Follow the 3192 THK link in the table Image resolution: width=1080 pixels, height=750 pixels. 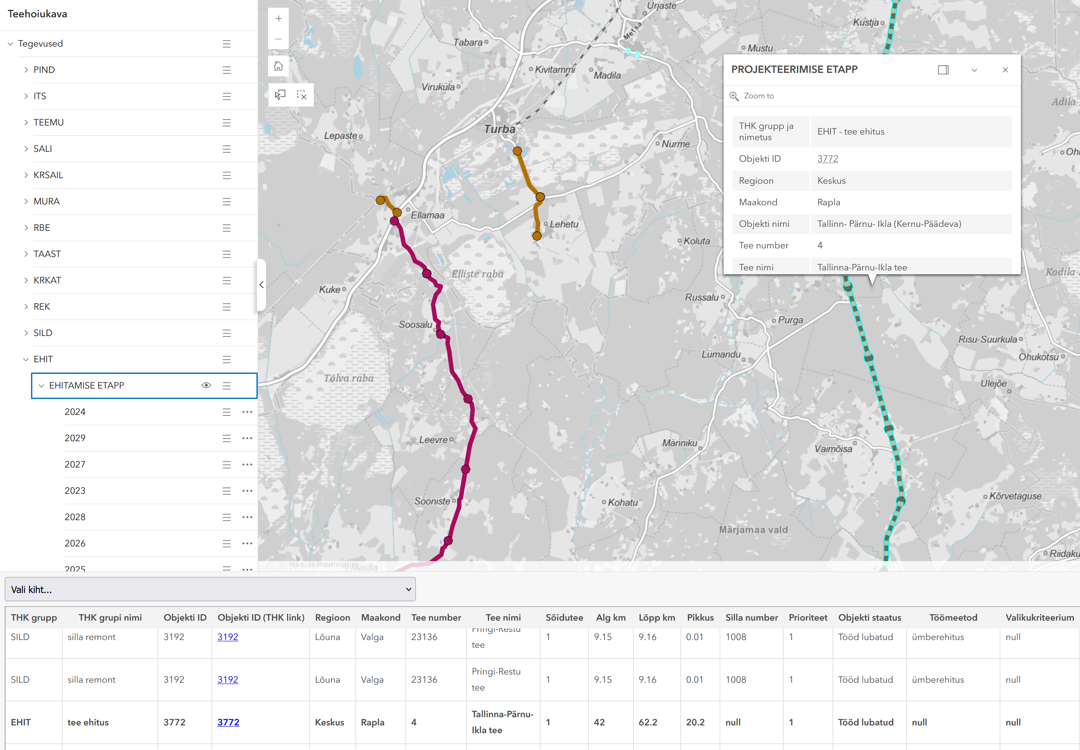(x=228, y=637)
